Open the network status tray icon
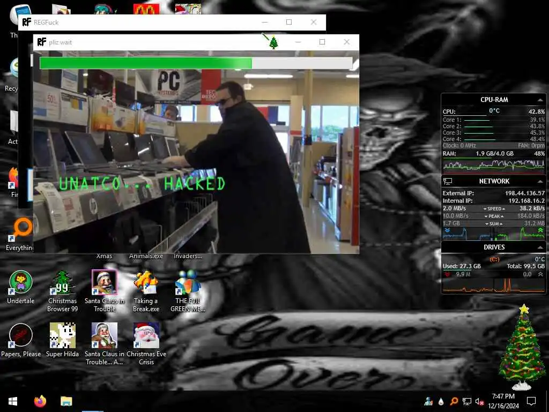 click(467, 401)
